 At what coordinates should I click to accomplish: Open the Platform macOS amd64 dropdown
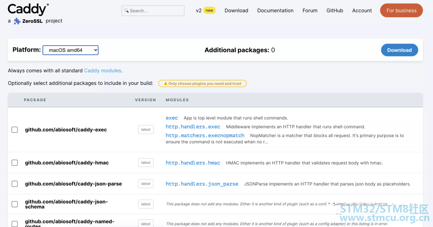click(71, 50)
